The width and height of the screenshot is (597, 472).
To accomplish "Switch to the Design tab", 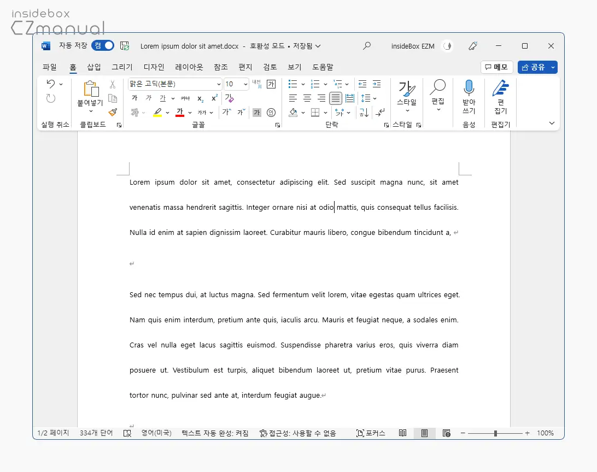I will [154, 67].
